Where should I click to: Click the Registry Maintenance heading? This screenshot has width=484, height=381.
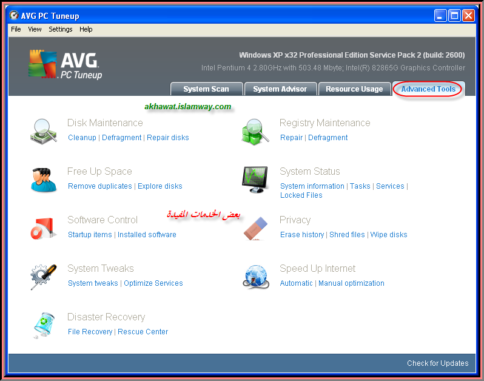(x=324, y=123)
